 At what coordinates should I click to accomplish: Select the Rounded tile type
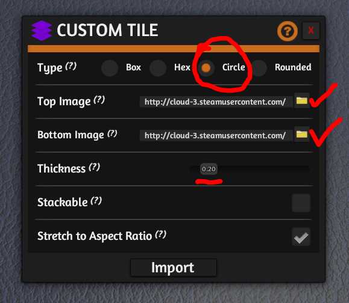[x=259, y=68]
